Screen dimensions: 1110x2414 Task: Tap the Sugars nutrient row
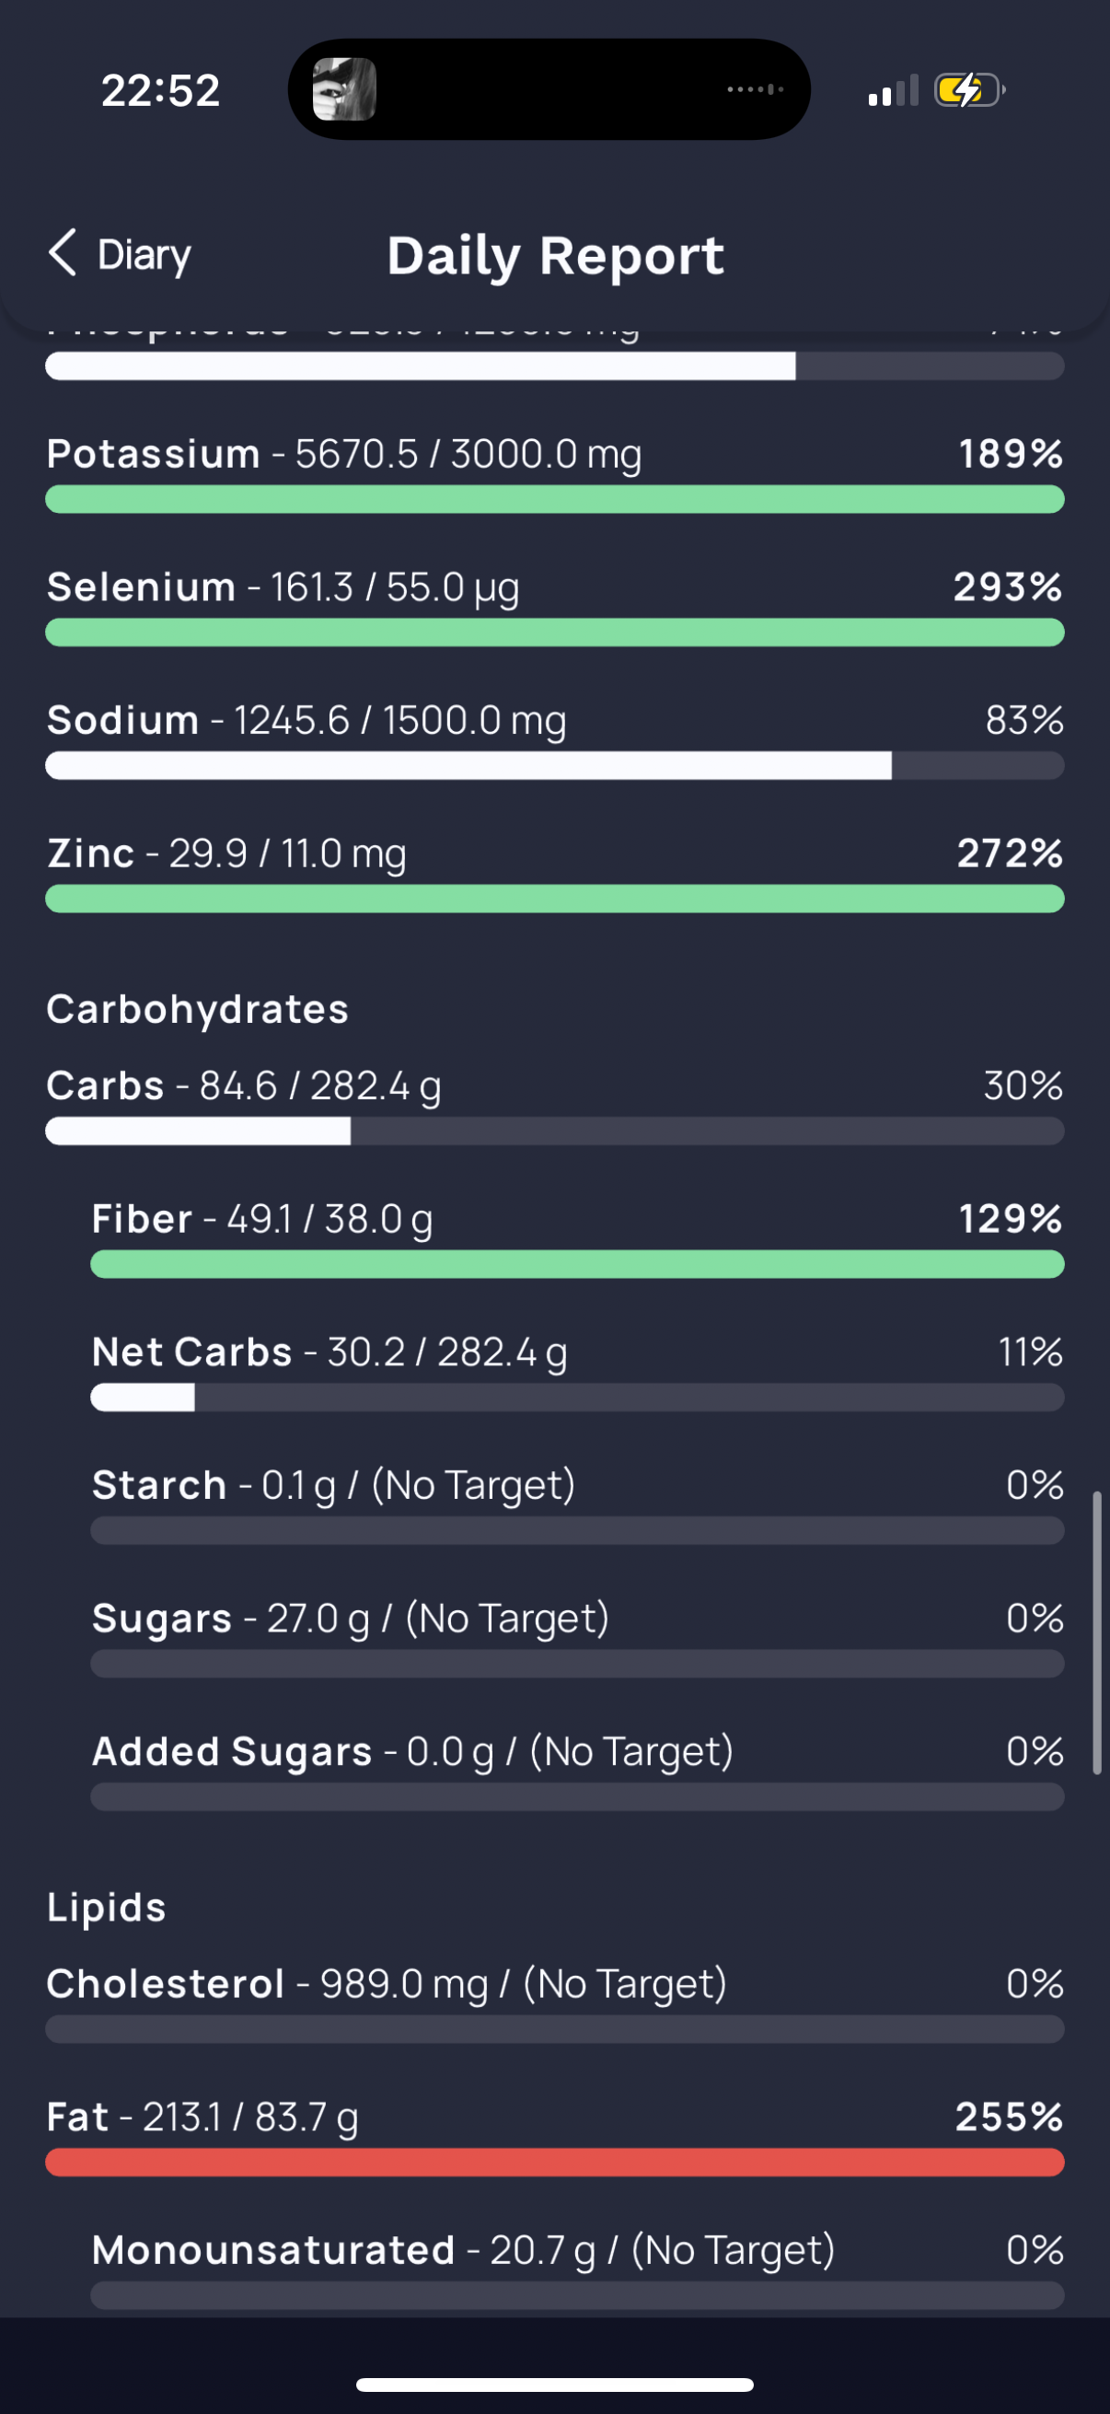point(577,1637)
